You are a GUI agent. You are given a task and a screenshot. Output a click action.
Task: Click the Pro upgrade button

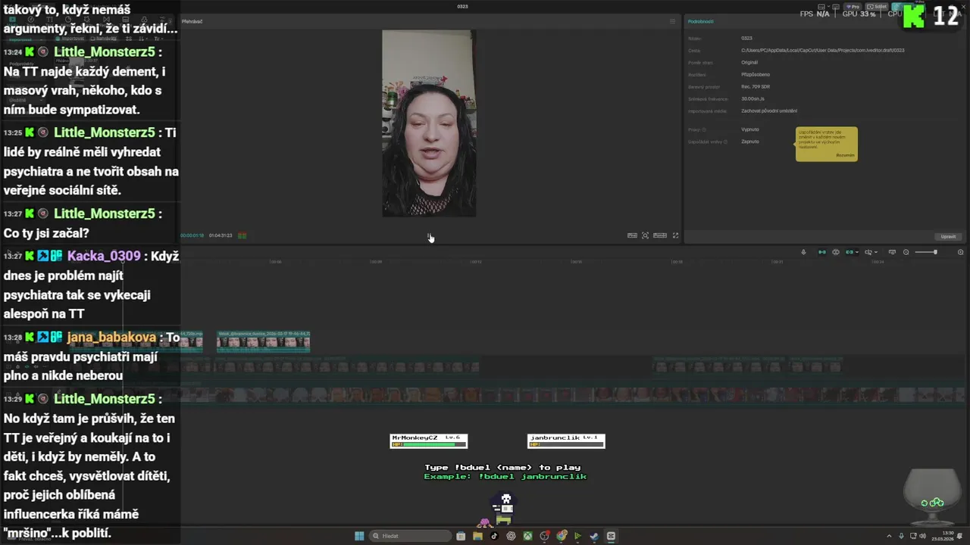click(853, 7)
